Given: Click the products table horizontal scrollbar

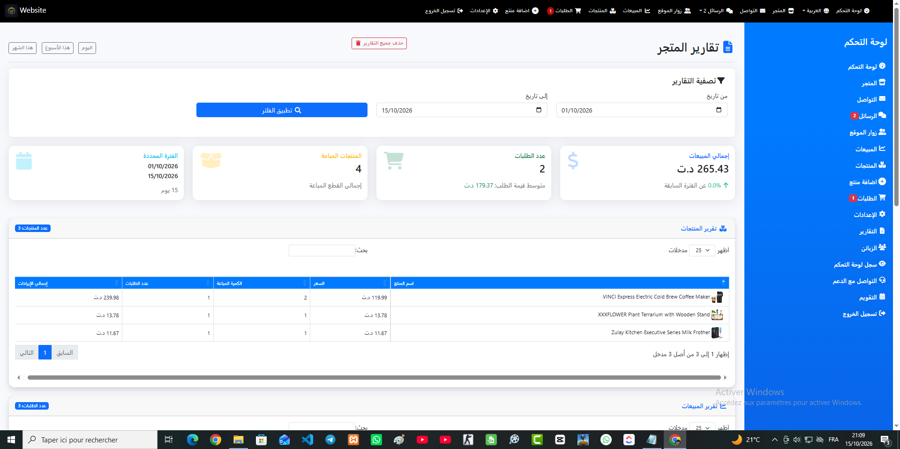Looking at the screenshot, I should tap(374, 377).
